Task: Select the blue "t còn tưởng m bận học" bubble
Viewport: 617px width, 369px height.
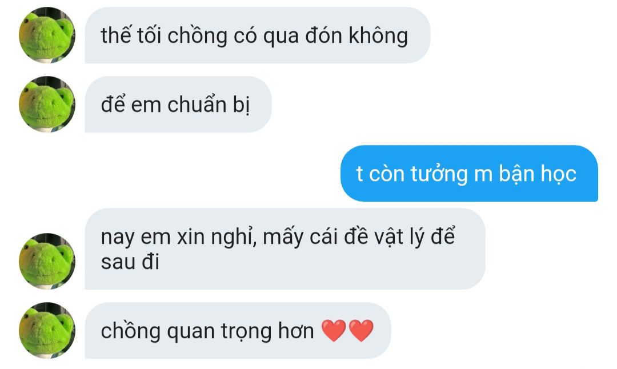Action: click(x=469, y=174)
